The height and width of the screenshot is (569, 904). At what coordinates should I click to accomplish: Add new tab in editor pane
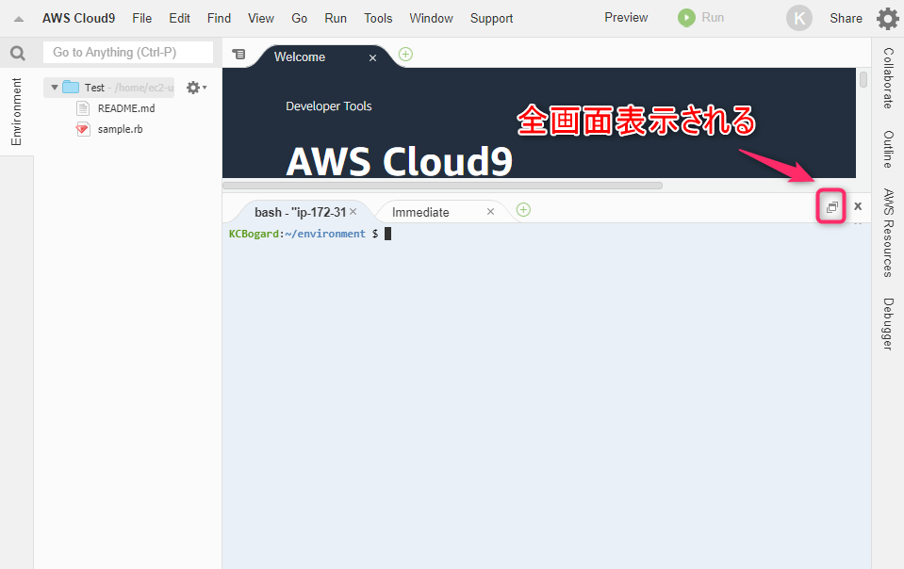pyautogui.click(x=406, y=54)
